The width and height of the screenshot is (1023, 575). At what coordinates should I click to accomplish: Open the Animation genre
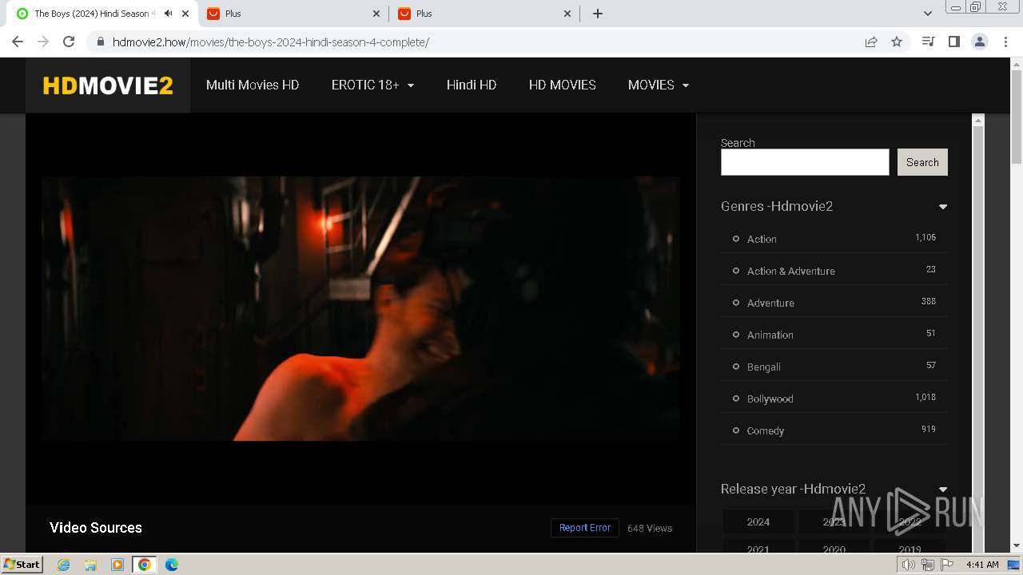pos(770,335)
